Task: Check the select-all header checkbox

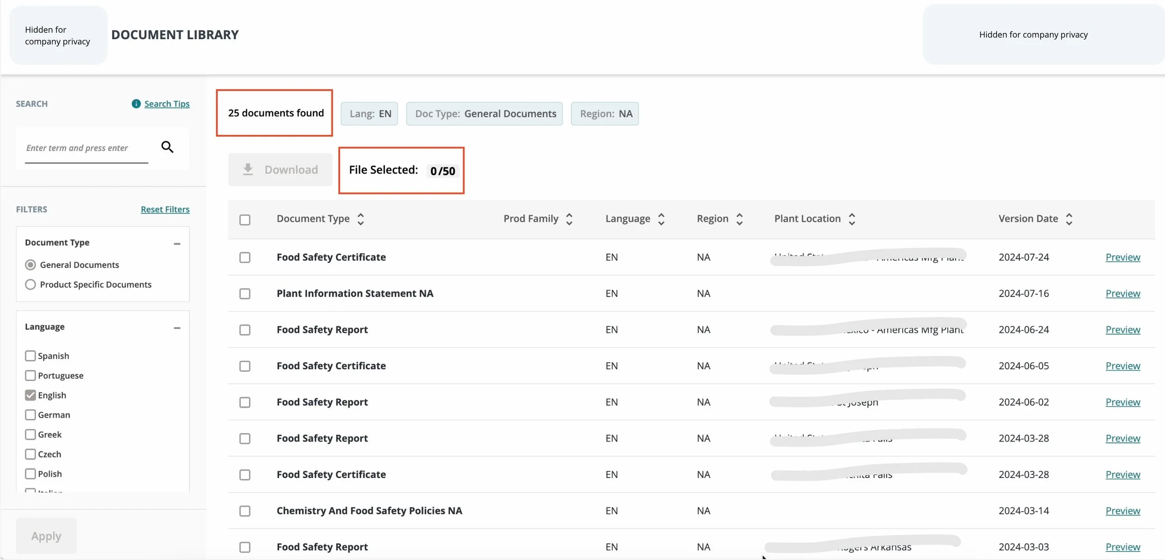Action: [x=245, y=220]
